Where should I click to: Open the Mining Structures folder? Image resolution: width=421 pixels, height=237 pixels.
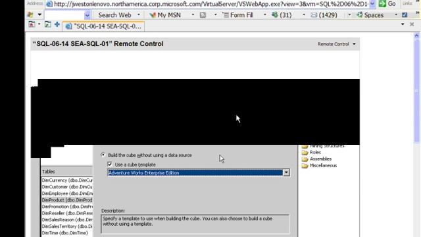click(x=324, y=146)
